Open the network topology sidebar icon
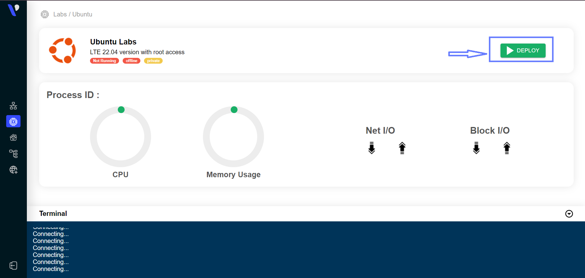The height and width of the screenshot is (278, 585). [x=13, y=106]
